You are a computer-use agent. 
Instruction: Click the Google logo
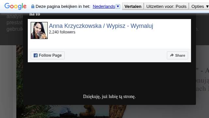[15, 6]
